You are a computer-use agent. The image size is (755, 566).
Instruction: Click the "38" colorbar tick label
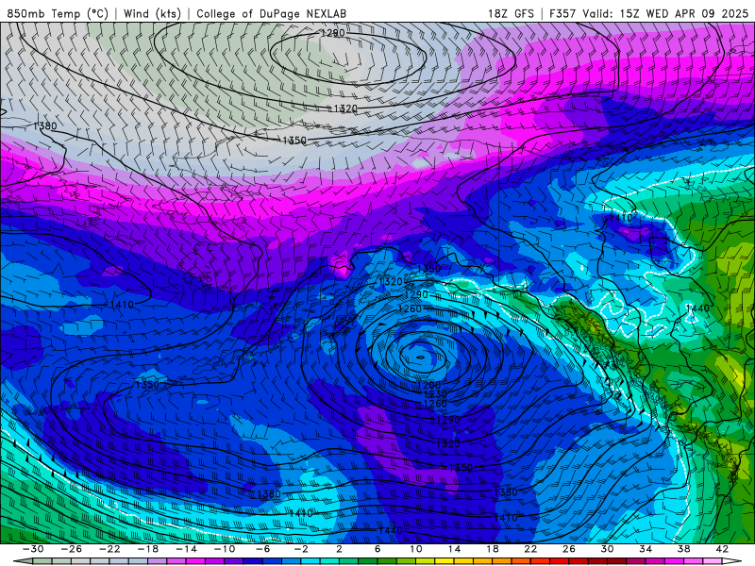pyautogui.click(x=683, y=549)
